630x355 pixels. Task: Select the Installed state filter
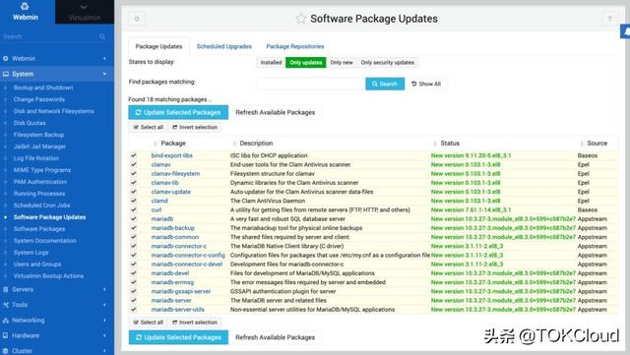pos(271,63)
